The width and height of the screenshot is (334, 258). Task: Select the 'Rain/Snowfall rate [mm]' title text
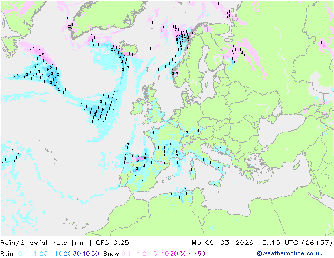46,243
